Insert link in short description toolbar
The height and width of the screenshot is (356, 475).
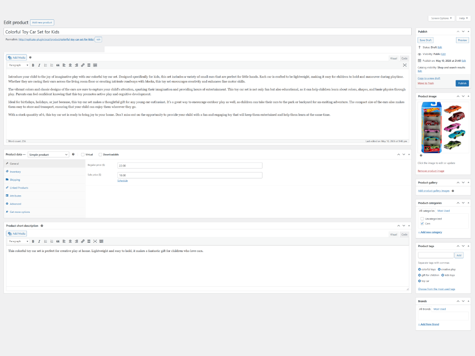click(83, 241)
